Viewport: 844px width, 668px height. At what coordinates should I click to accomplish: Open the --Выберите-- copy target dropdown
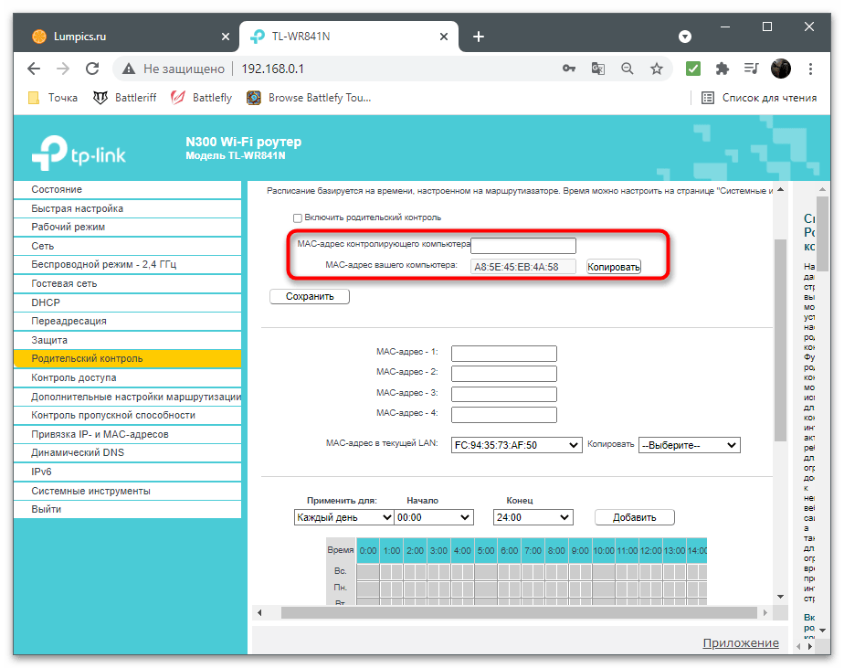(x=689, y=445)
